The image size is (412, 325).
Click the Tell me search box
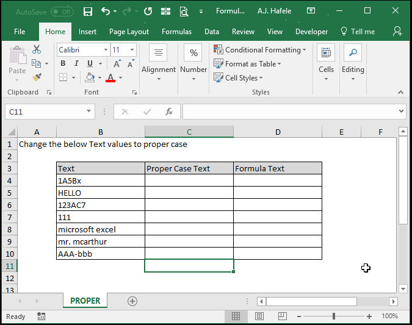[x=358, y=32]
